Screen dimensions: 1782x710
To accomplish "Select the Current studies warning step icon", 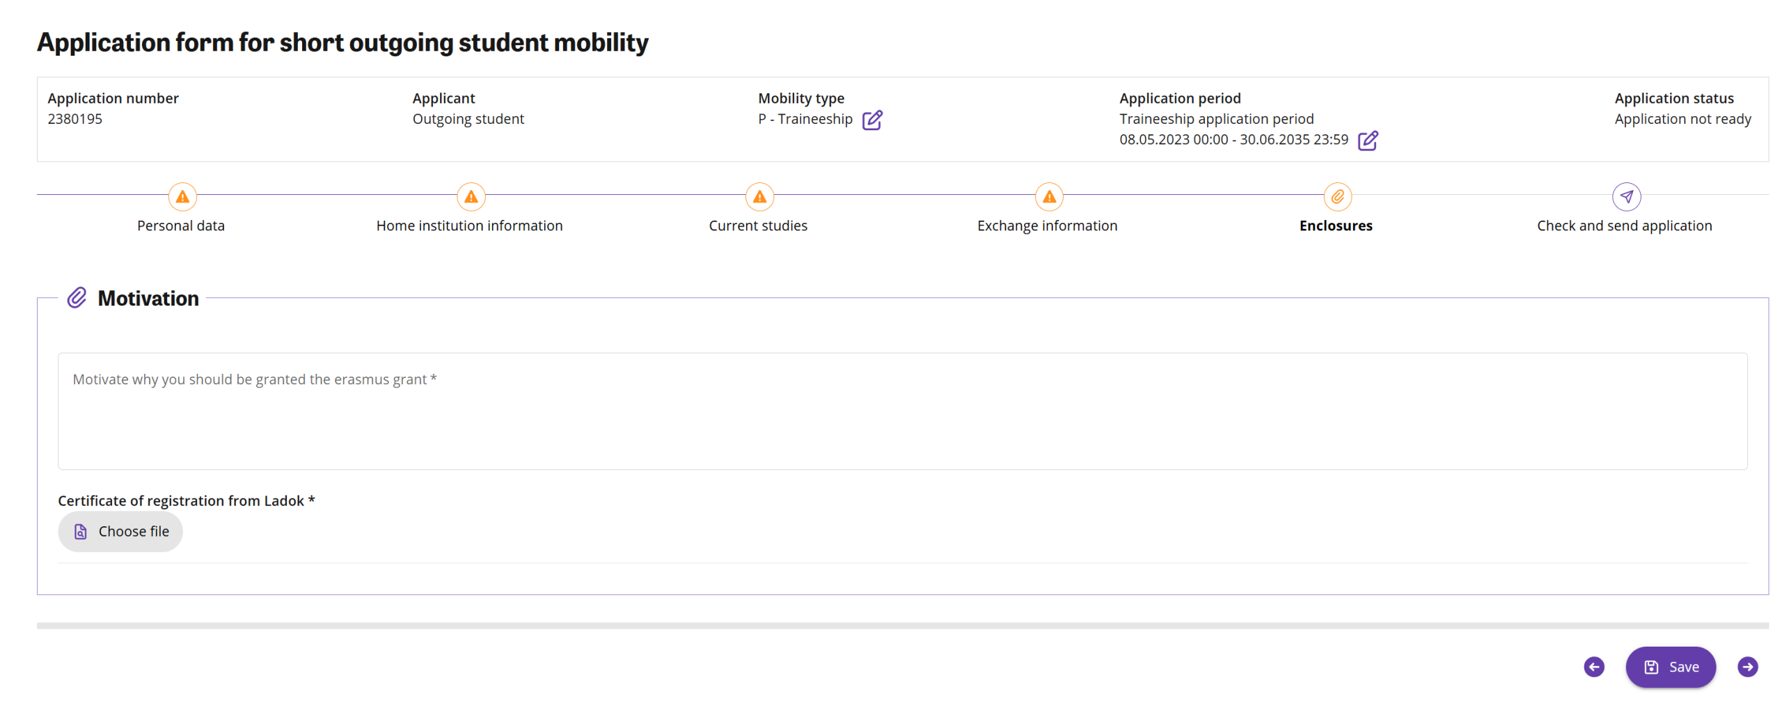I will click(759, 197).
